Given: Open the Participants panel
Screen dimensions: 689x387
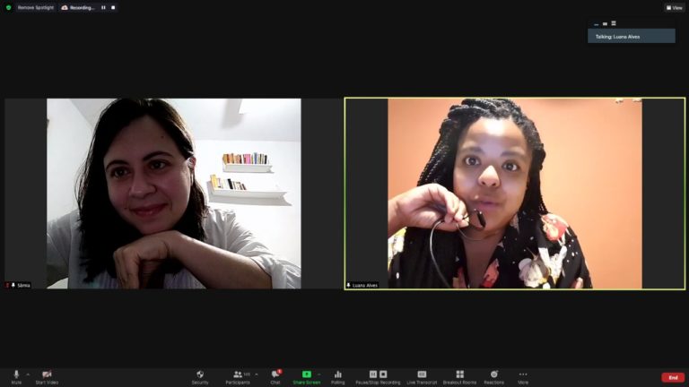Looking at the screenshot, I should point(238,376).
